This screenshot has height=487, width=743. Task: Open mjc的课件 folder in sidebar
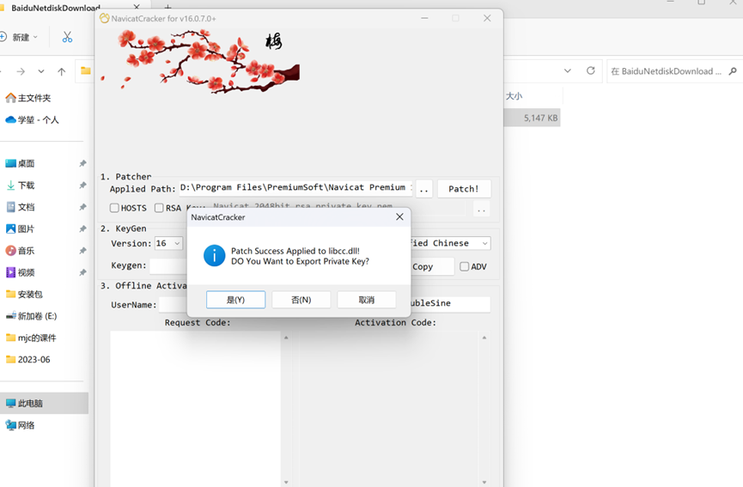[31, 338]
